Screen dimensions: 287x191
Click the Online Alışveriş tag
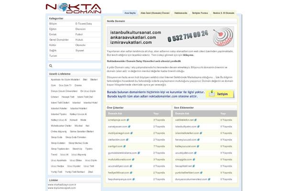point(58,131)
